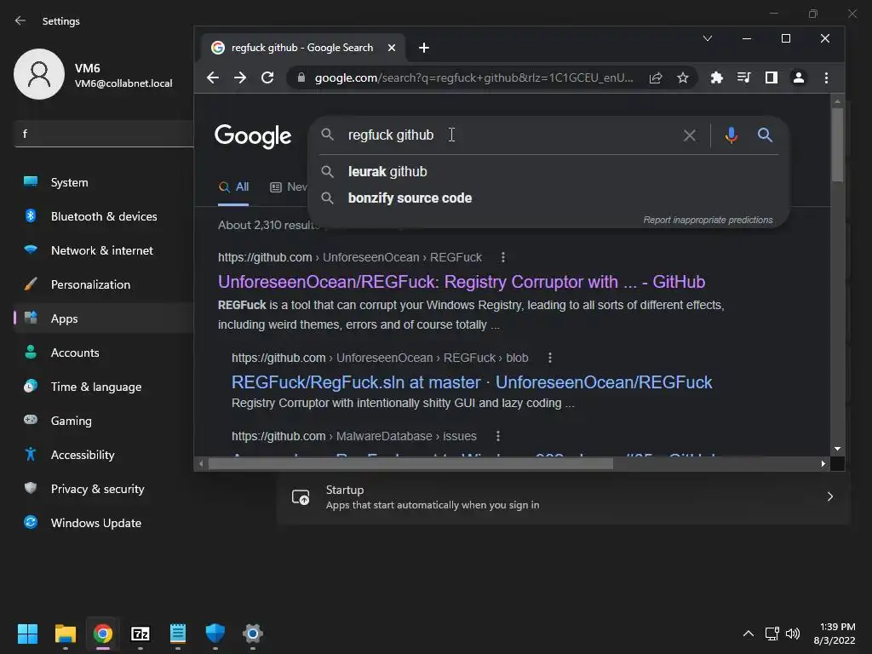The width and height of the screenshot is (872, 654).
Task: Toggle Chrome side panel
Action: (772, 77)
